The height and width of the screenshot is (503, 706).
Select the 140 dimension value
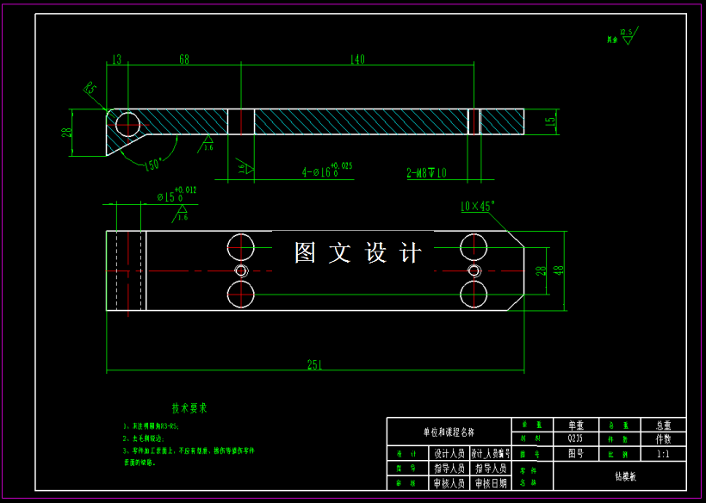[x=357, y=59]
